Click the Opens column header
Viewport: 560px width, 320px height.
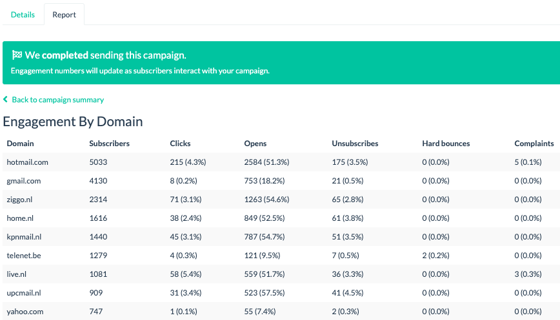(255, 144)
